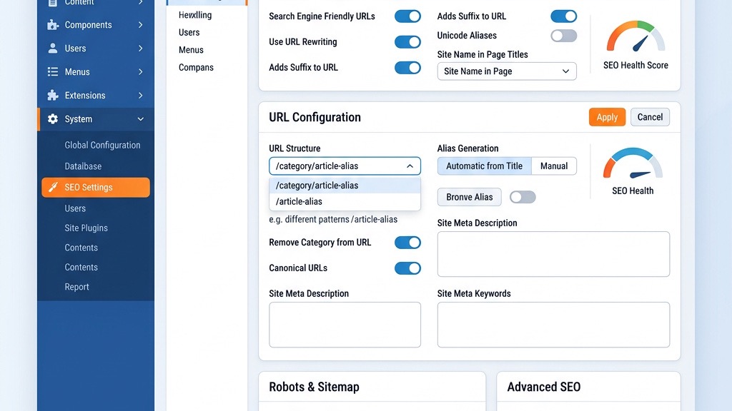Enable the Unicode Aliases toggle
The height and width of the screenshot is (411, 732).
[x=563, y=35]
